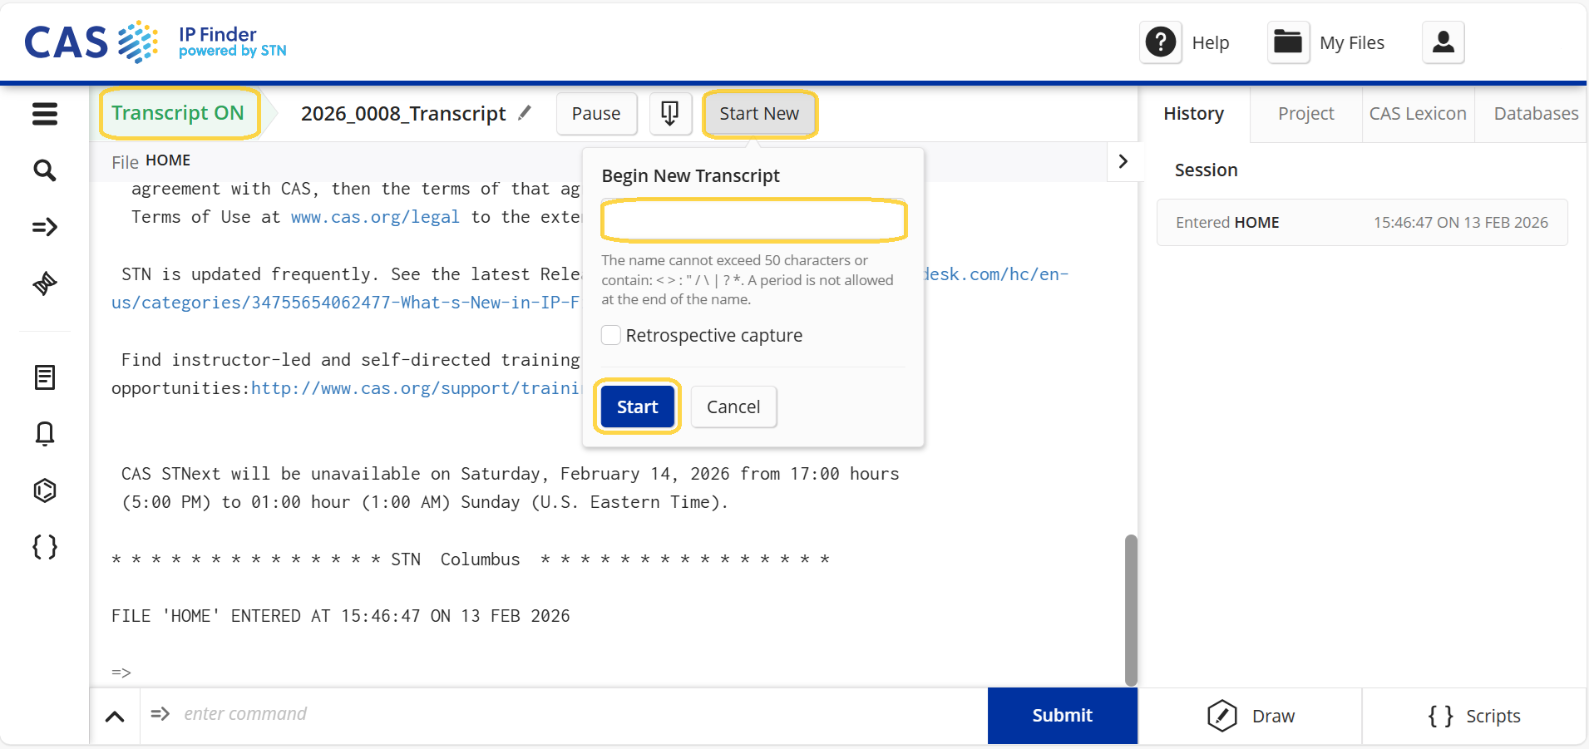Toggle the Transcript ON indicator
This screenshot has height=749, width=1589.
[178, 113]
